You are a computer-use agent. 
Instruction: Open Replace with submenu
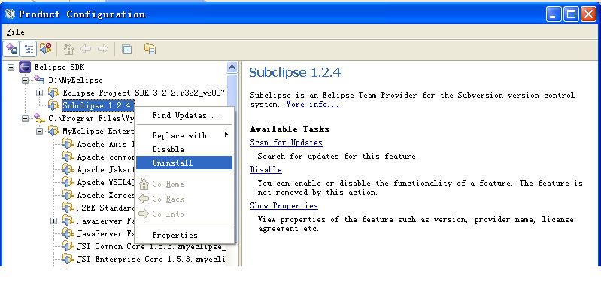(184, 135)
